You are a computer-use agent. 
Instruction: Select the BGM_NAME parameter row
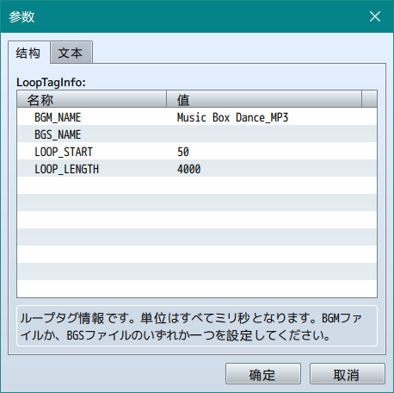point(197,116)
